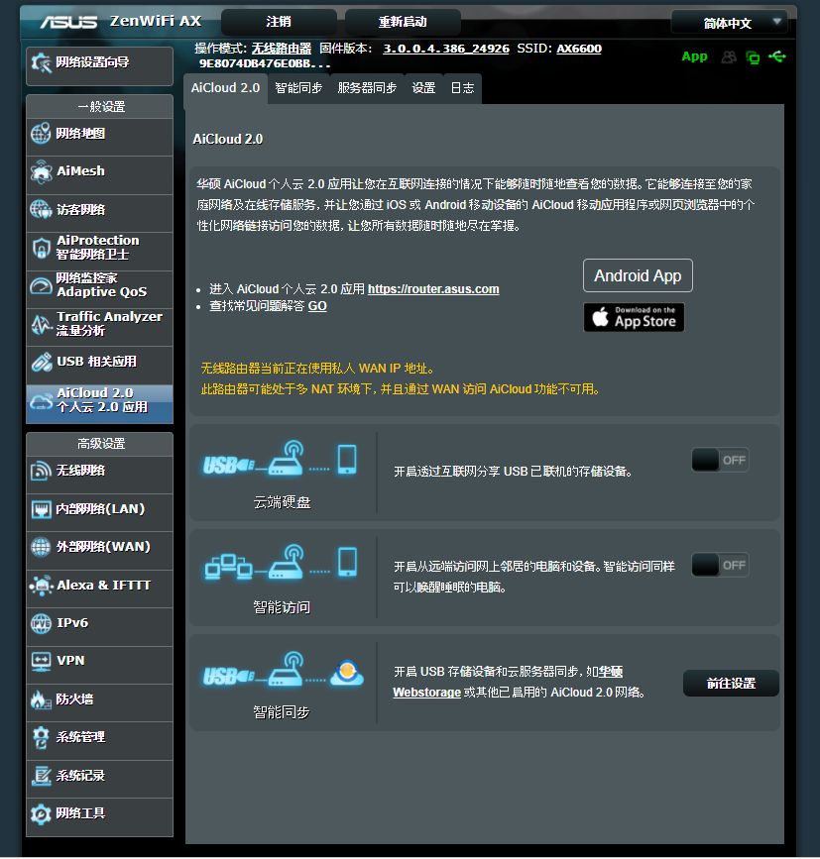This screenshot has height=859, width=820.
Task: Open the IPv6 icon in sidebar
Action: point(41,623)
